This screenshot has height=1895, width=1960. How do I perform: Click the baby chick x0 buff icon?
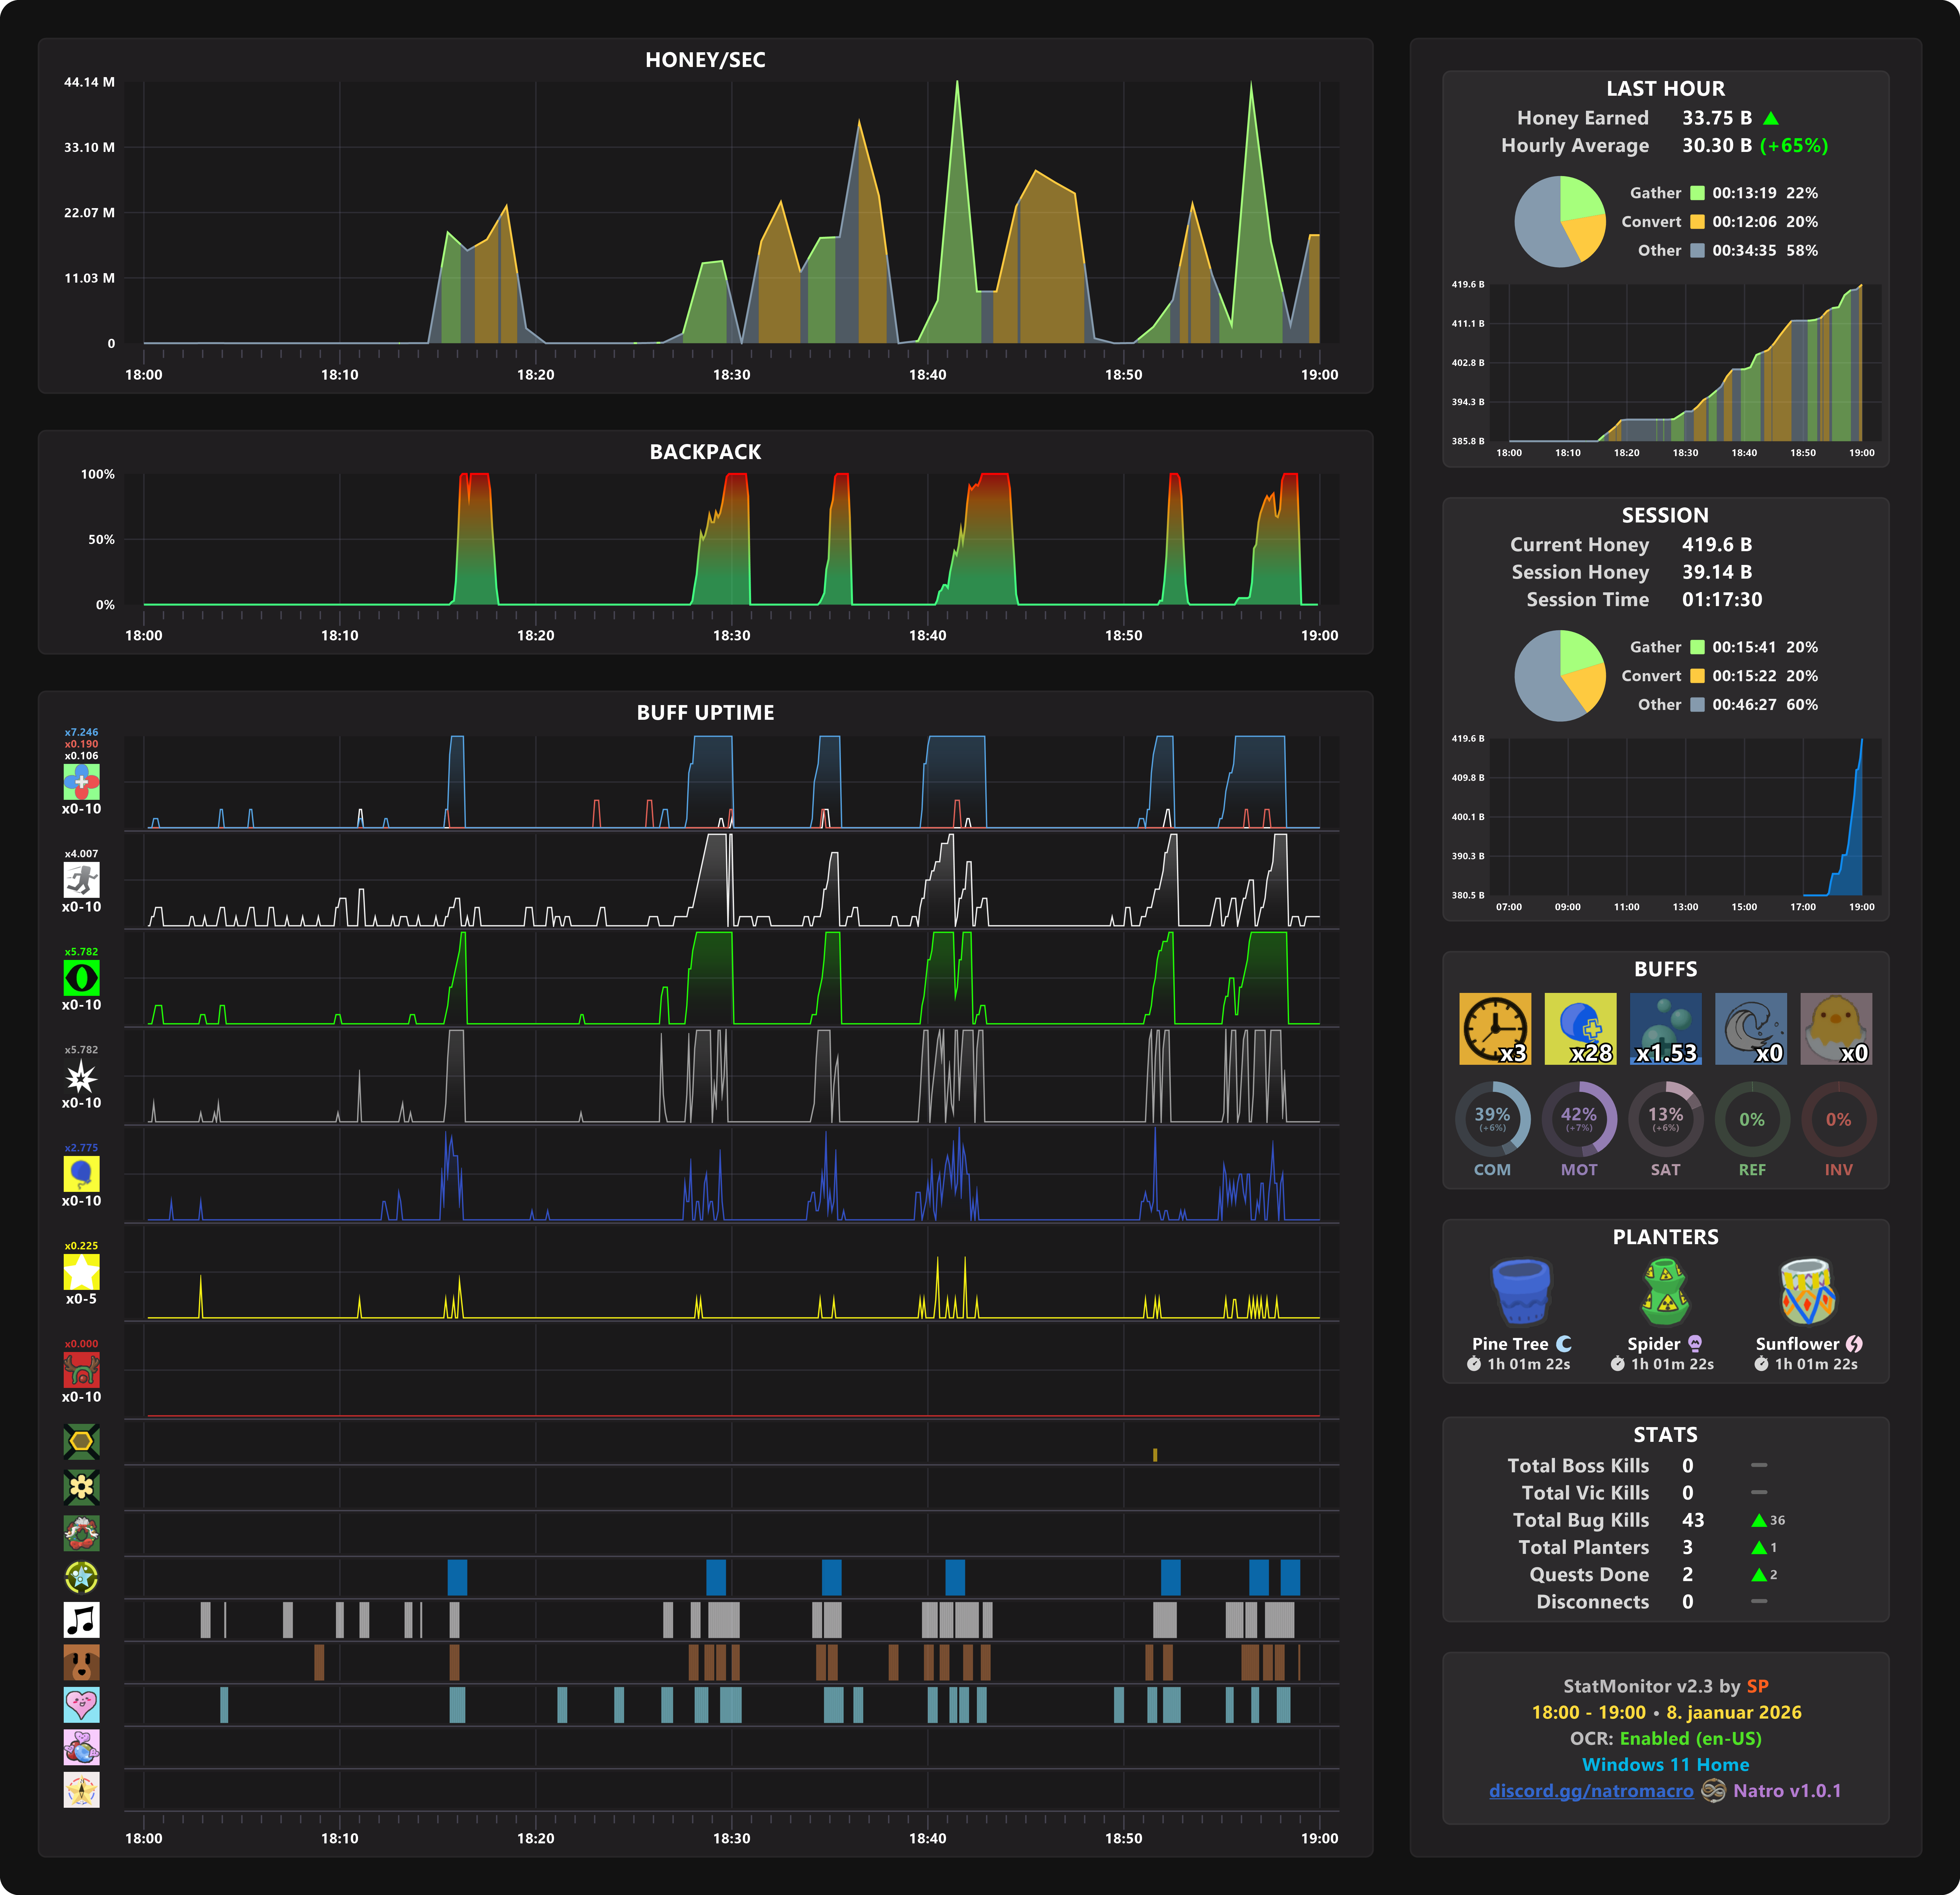(x=1836, y=1028)
